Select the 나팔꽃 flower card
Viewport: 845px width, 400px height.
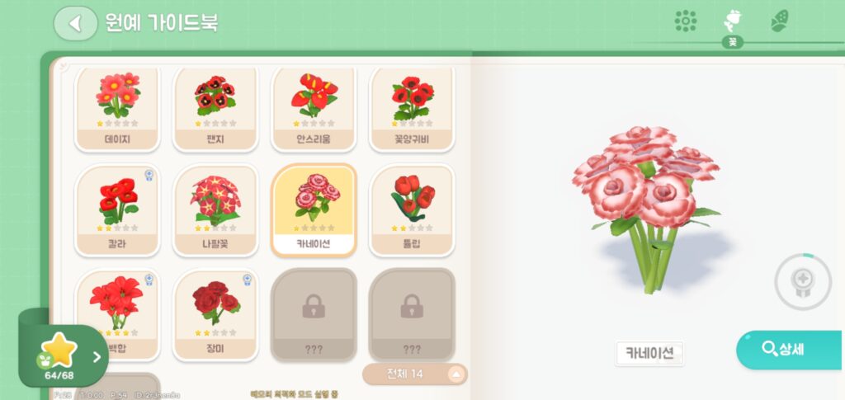215,210
